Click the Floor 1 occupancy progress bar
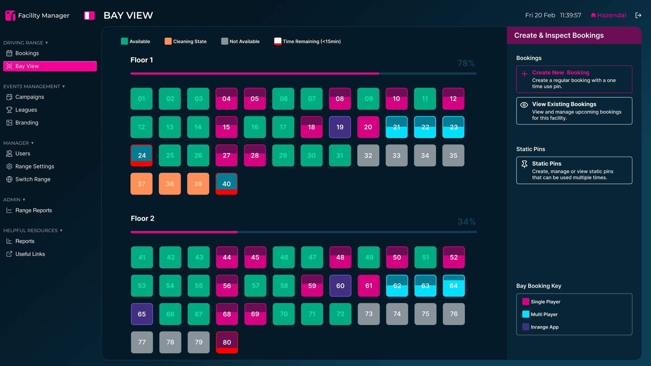Image resolution: width=651 pixels, height=366 pixels. 303,73
